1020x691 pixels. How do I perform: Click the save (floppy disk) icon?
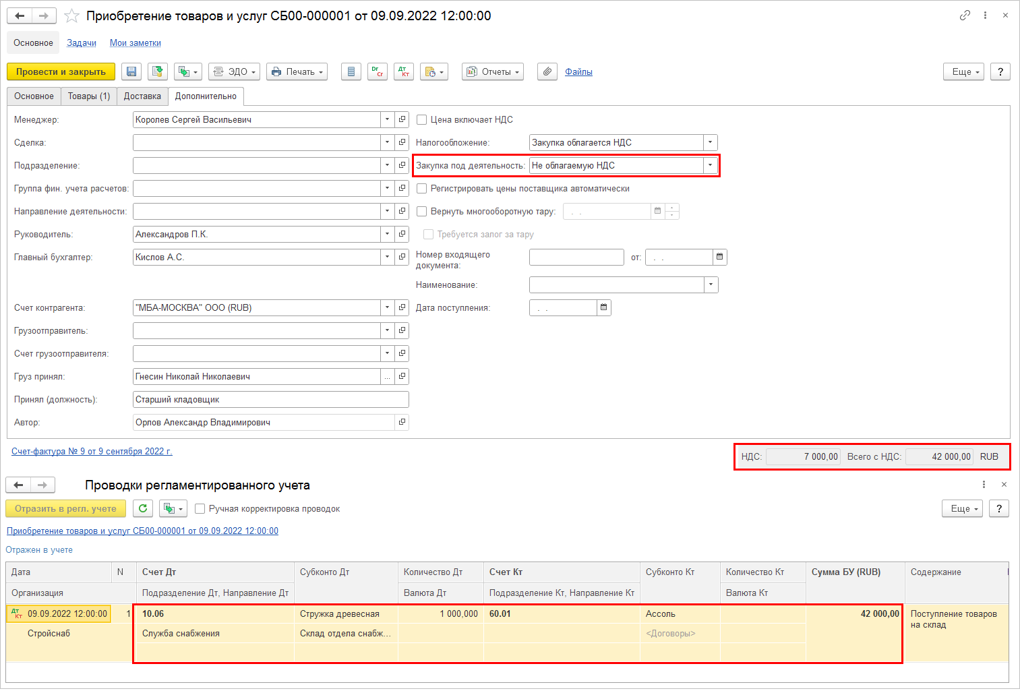pos(131,72)
